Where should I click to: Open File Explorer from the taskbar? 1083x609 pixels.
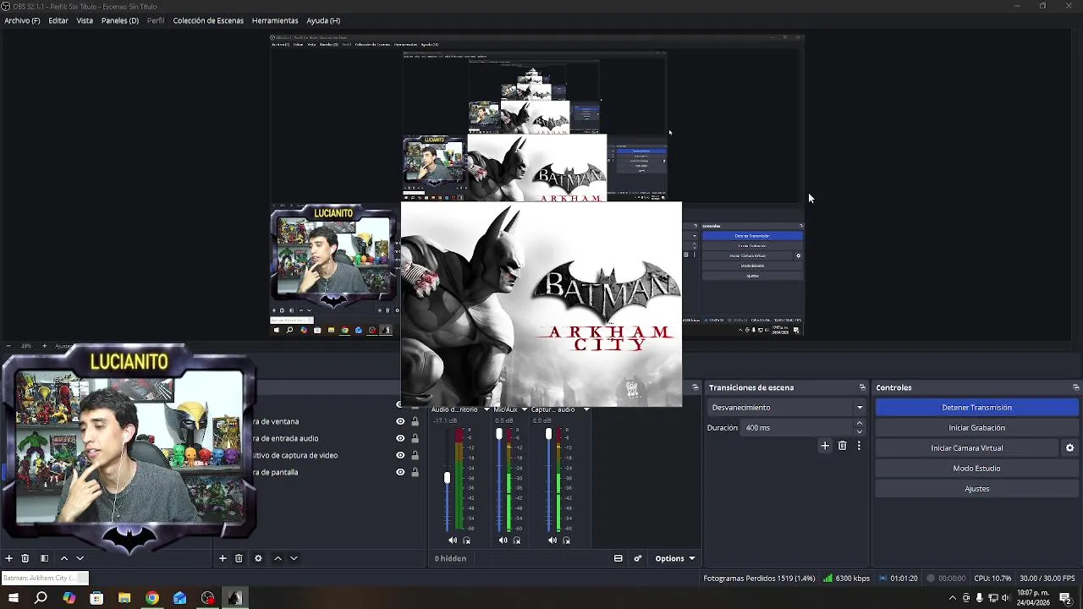124,598
